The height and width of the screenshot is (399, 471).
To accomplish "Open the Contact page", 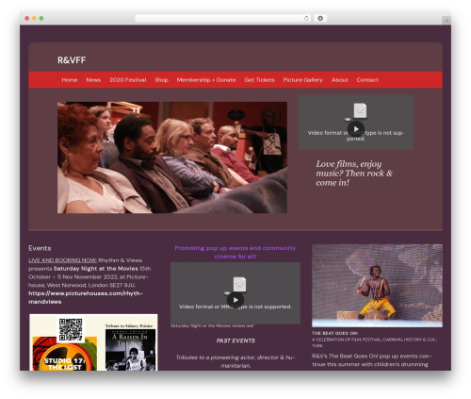I will tap(367, 80).
